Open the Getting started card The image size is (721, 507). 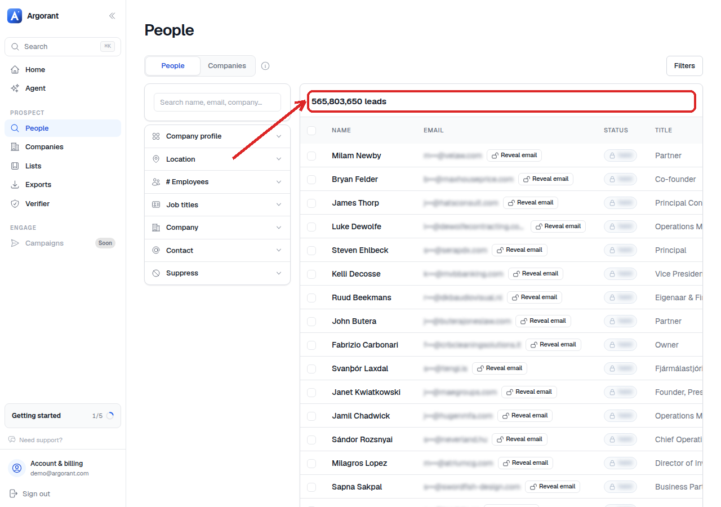(x=63, y=416)
